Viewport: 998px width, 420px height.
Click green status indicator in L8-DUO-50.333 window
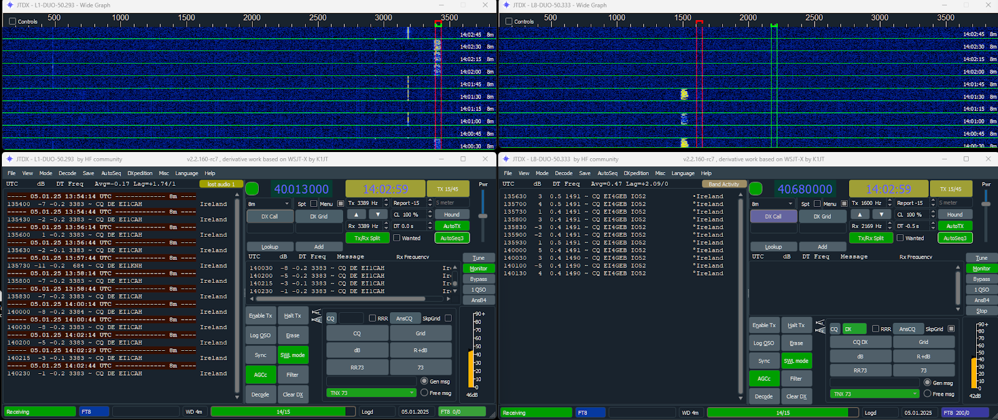755,189
